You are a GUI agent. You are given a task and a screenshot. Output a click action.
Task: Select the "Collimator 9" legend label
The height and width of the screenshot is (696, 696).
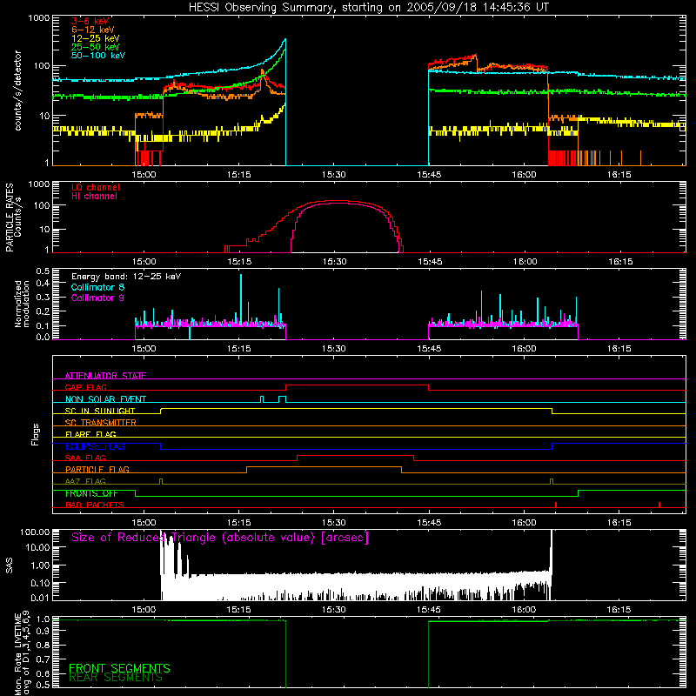tap(97, 298)
